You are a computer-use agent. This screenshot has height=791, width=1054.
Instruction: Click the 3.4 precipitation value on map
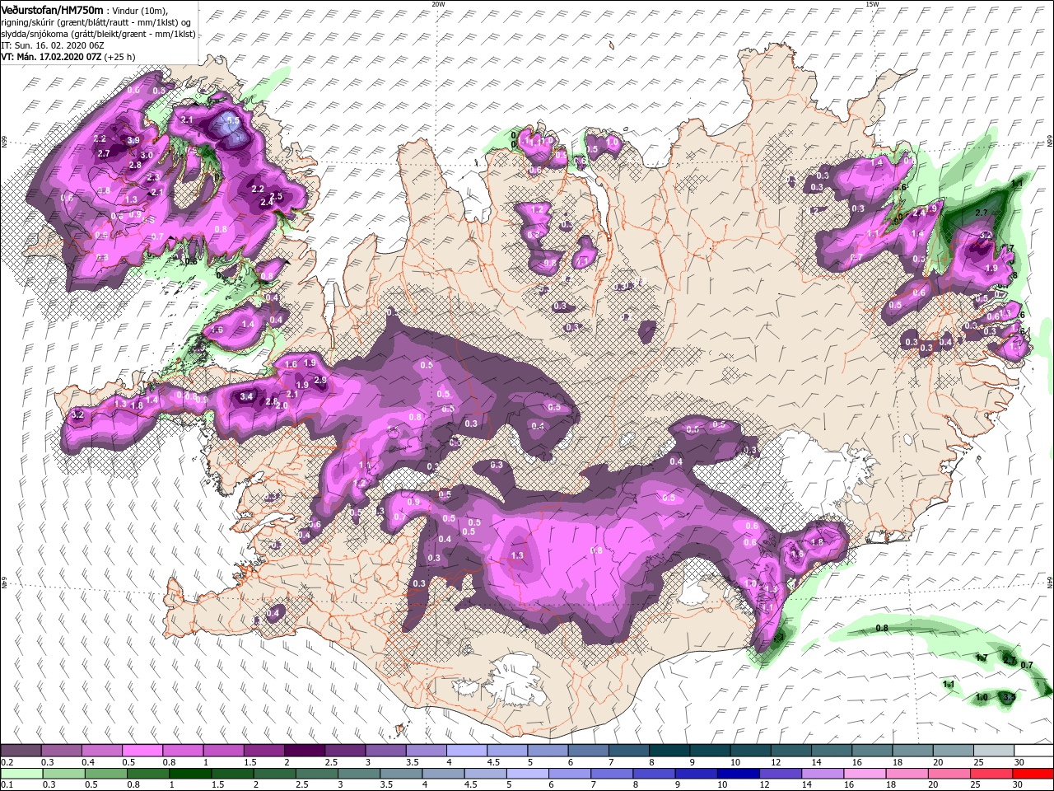point(245,396)
